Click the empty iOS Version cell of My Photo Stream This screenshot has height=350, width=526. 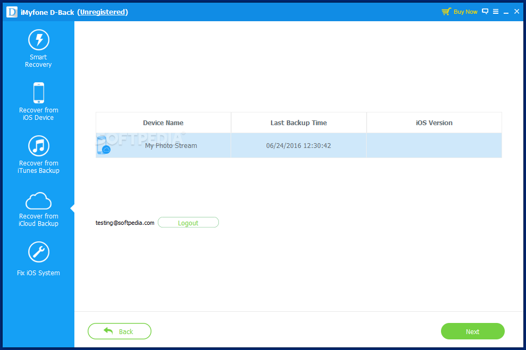[434, 145]
